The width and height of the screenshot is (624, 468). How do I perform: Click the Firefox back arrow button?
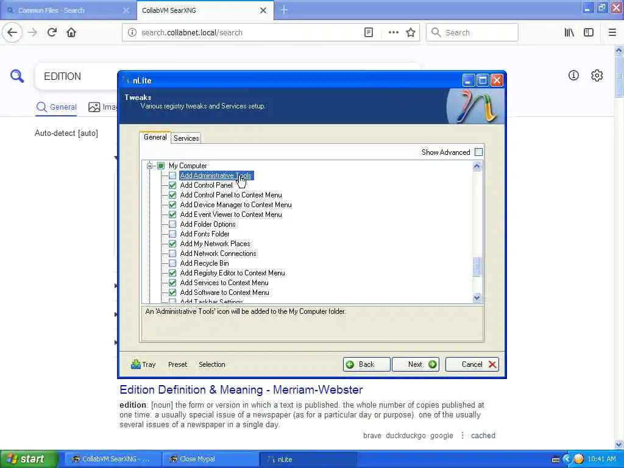coord(12,32)
